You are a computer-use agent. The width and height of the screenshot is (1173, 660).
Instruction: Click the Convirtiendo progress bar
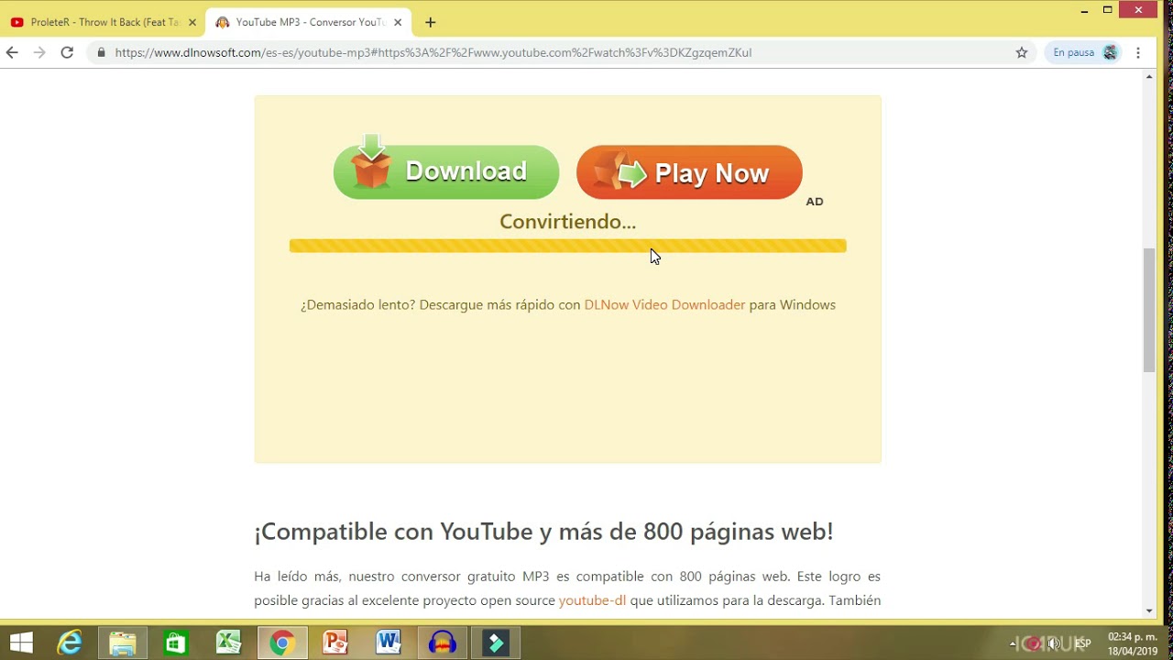coord(567,246)
